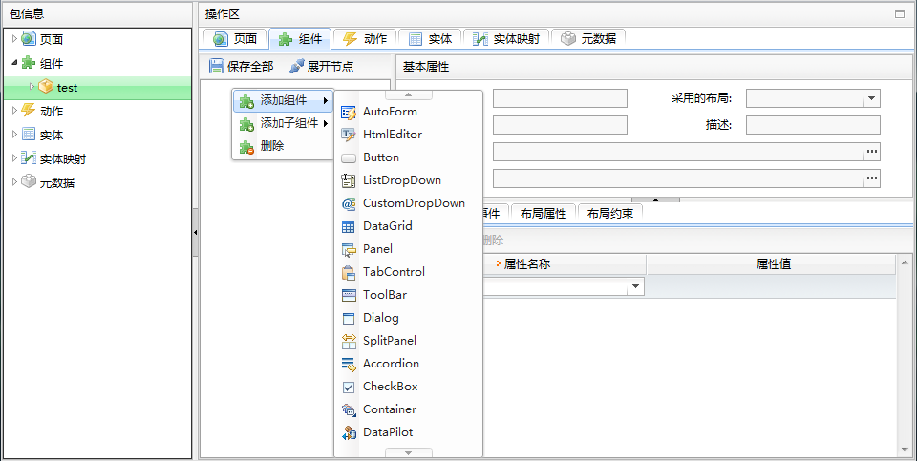Click the 展开节点 button
This screenshot has height=461, width=917.
tap(321, 66)
